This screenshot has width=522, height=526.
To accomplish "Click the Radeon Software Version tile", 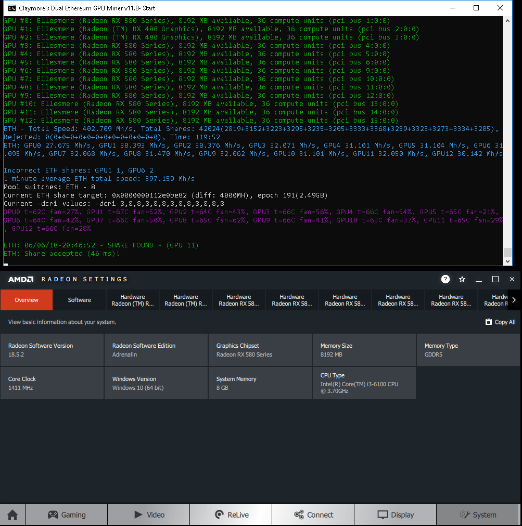I will point(52,350).
